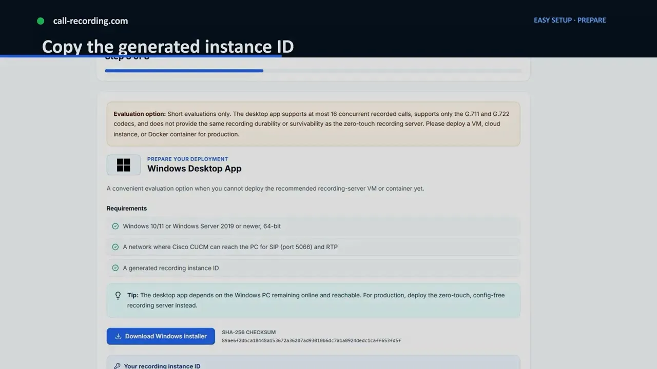Click the Windows 10/11 or Windows Server requirement row

pyautogui.click(x=313, y=226)
